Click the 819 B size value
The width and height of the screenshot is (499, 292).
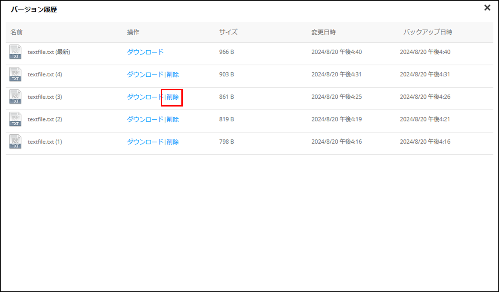(227, 119)
